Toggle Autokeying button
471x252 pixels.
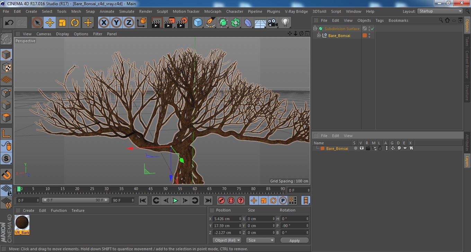[231, 200]
